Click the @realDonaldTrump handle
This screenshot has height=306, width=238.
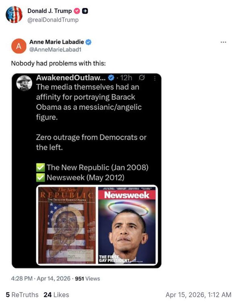[x=53, y=20]
